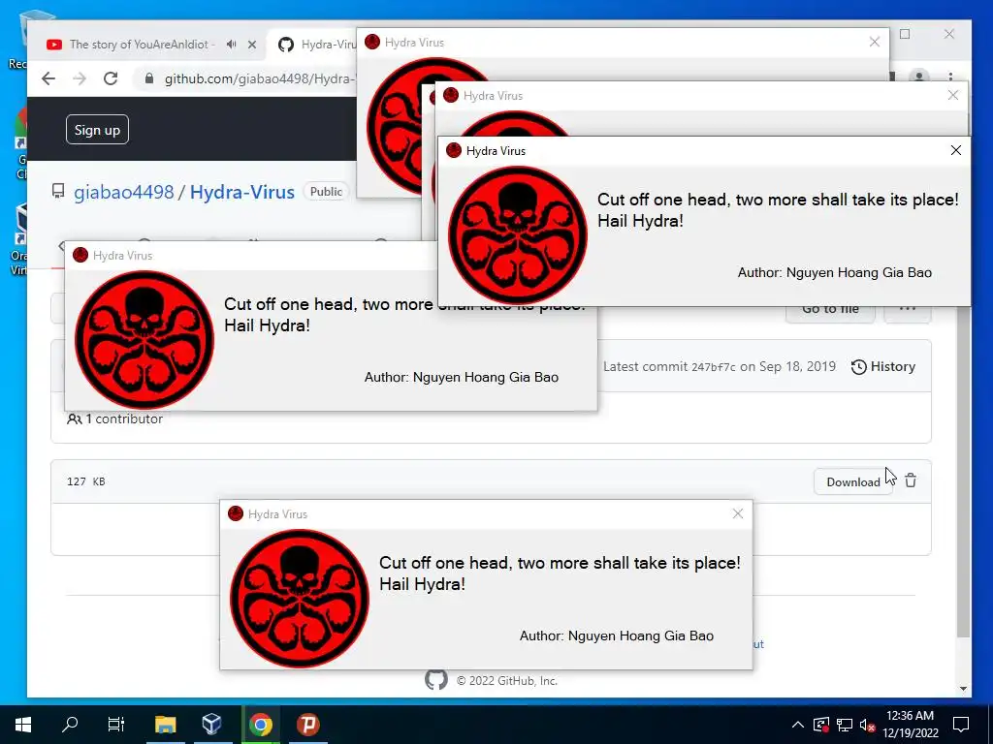The height and width of the screenshot is (744, 993).
Task: Click the GitHub logo in footer
Action: [x=435, y=680]
